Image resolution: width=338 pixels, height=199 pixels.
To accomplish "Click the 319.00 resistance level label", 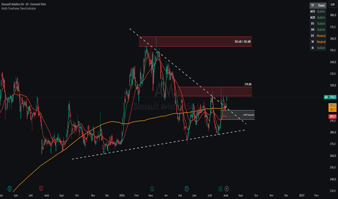I will (x=248, y=84).
